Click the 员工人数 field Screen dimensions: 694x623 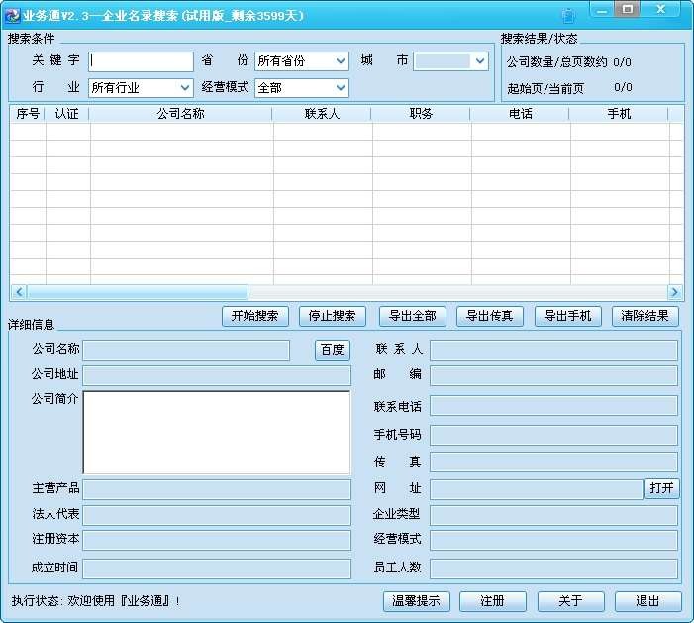[553, 569]
